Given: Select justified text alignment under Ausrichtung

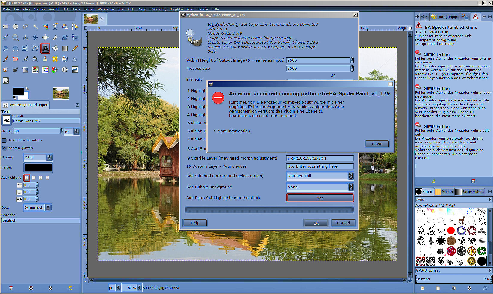Looking at the screenshot, I should point(48,178).
